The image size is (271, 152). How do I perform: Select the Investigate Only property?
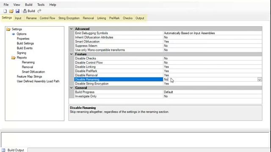pyautogui.click(x=119, y=96)
